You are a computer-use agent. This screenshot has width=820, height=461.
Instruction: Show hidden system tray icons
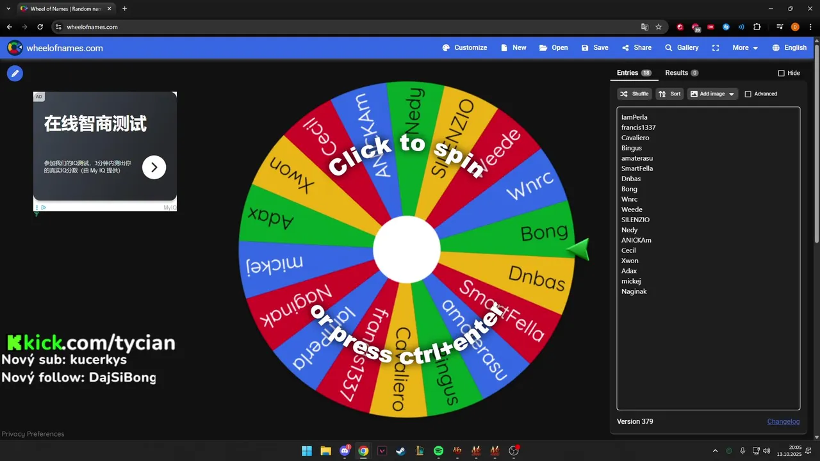(x=715, y=451)
